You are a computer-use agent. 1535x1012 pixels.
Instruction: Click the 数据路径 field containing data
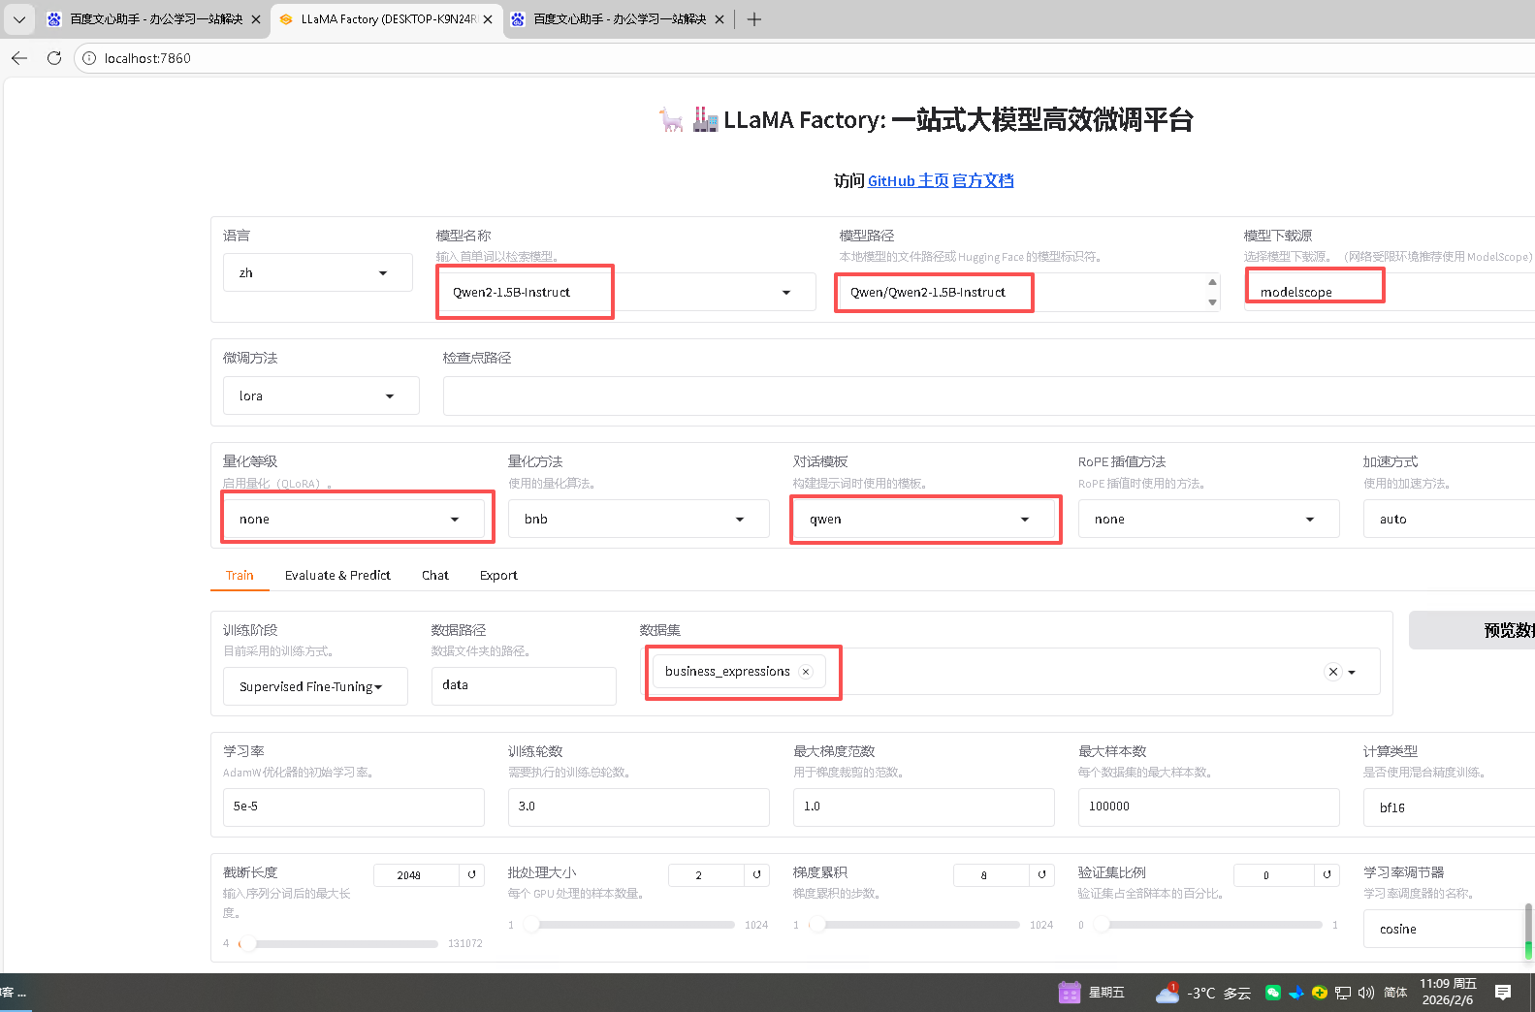(524, 685)
